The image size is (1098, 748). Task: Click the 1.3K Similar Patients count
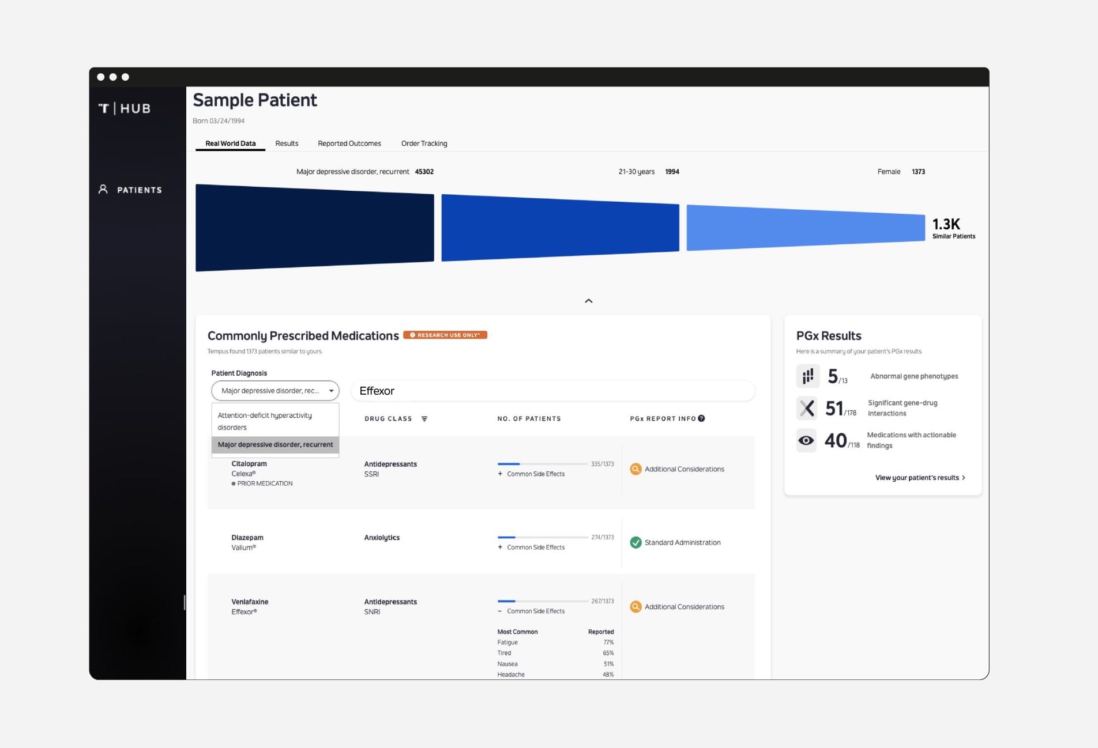coord(953,228)
